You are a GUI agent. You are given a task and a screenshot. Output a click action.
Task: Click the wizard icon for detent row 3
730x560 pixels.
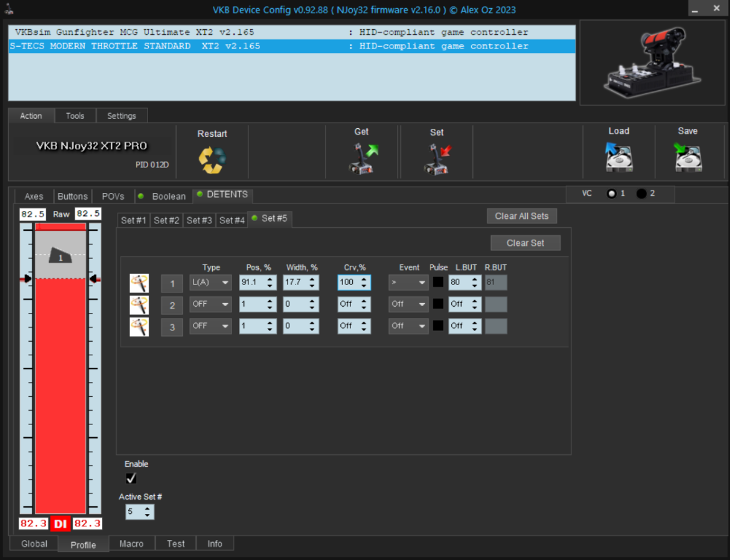pyautogui.click(x=139, y=327)
